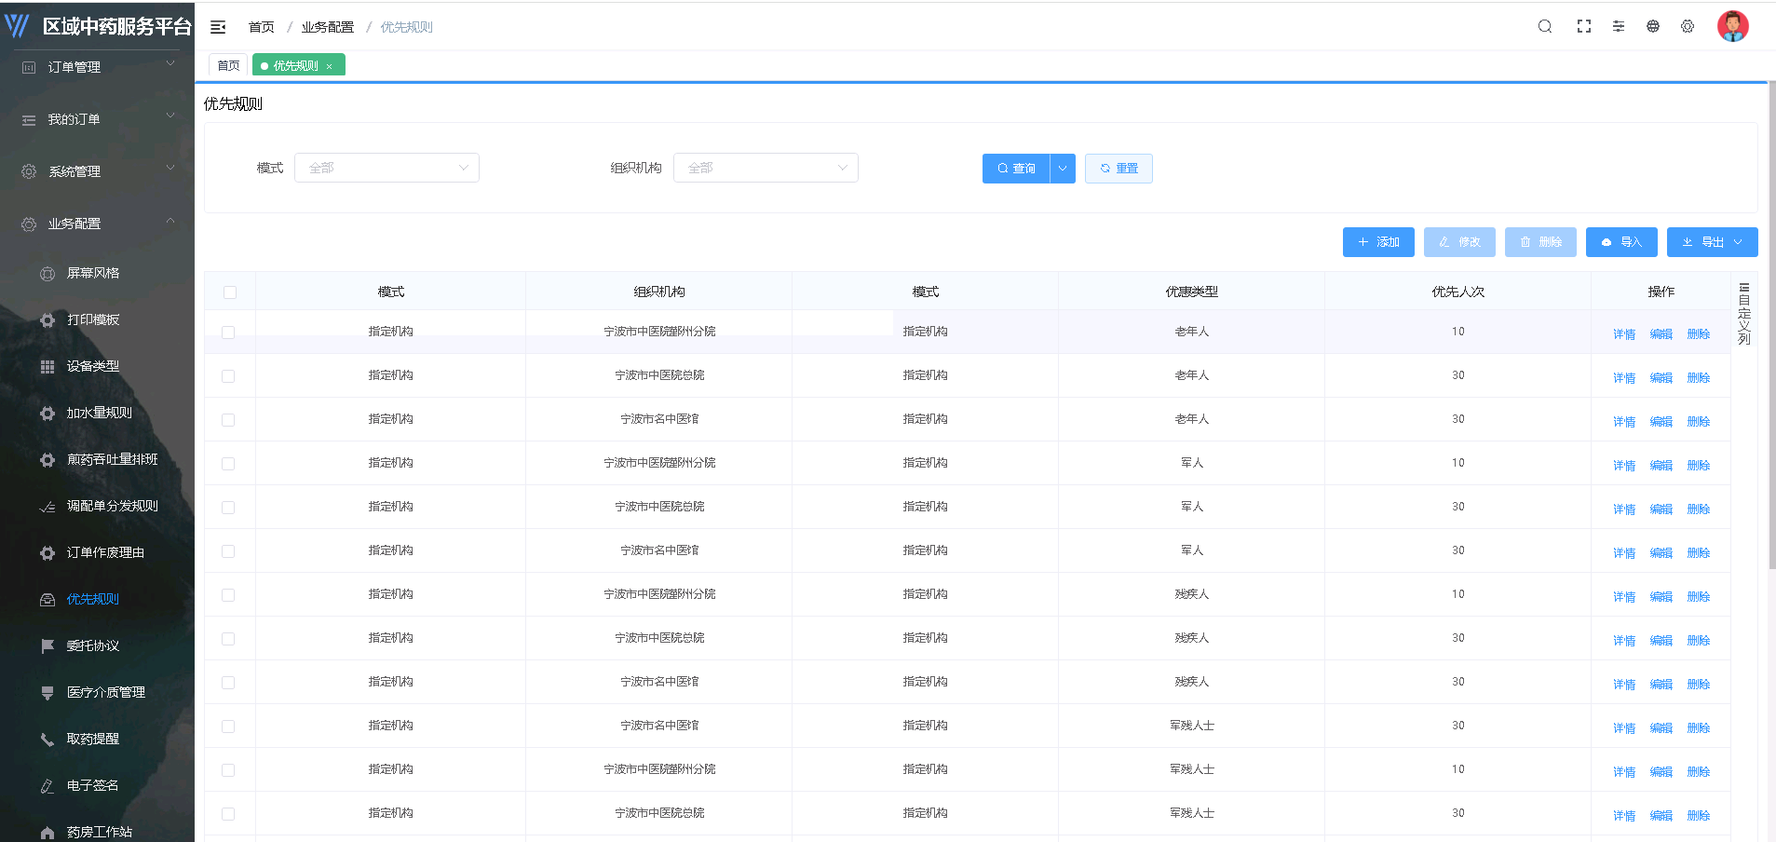Open 煎药吞吐量排班 in sidebar
Viewport: 1776px width, 842px height.
(x=112, y=459)
